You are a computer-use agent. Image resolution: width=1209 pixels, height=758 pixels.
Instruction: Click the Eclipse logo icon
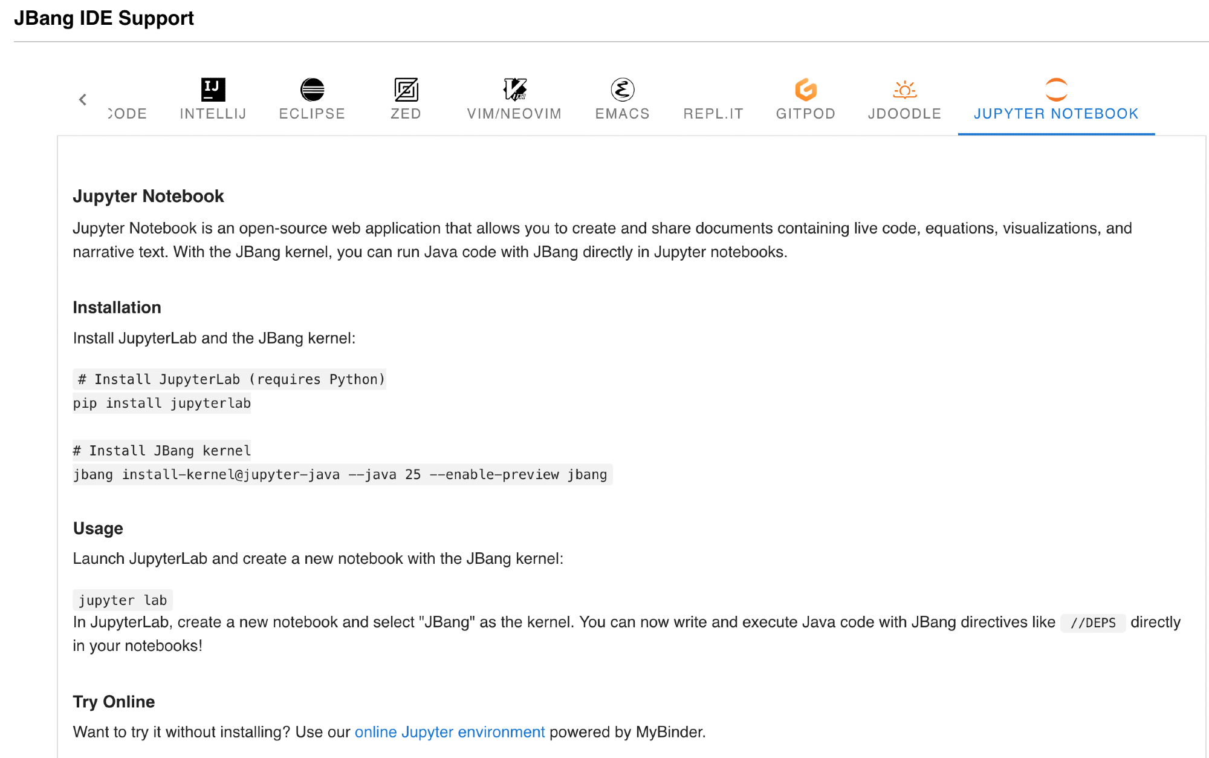pos(312,90)
